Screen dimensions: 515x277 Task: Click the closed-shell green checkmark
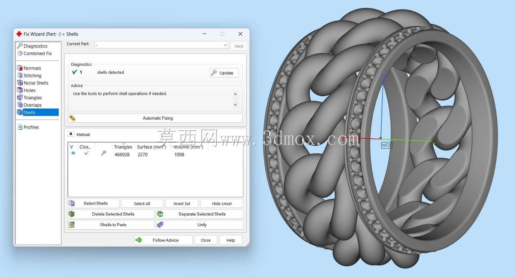[x=86, y=153]
